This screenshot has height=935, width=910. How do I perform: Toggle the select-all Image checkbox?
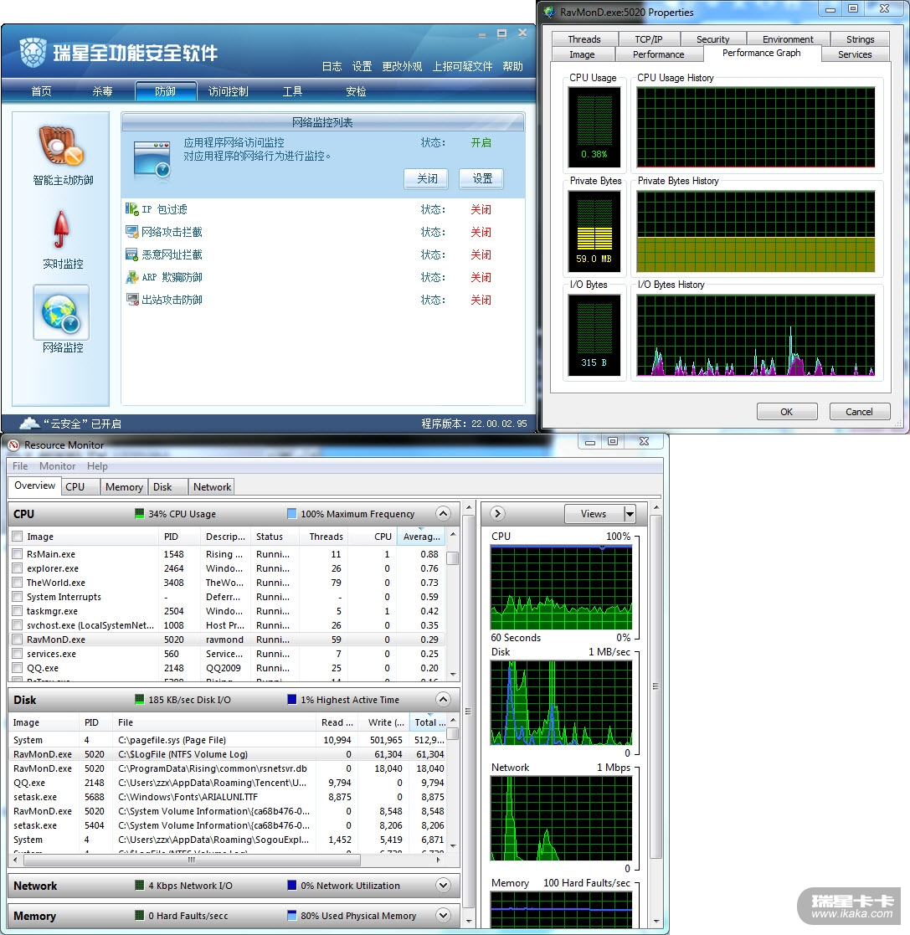pyautogui.click(x=18, y=536)
